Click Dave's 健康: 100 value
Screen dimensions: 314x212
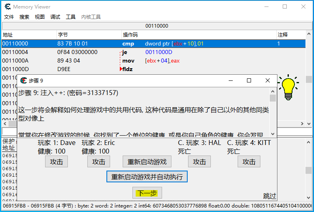52,151
